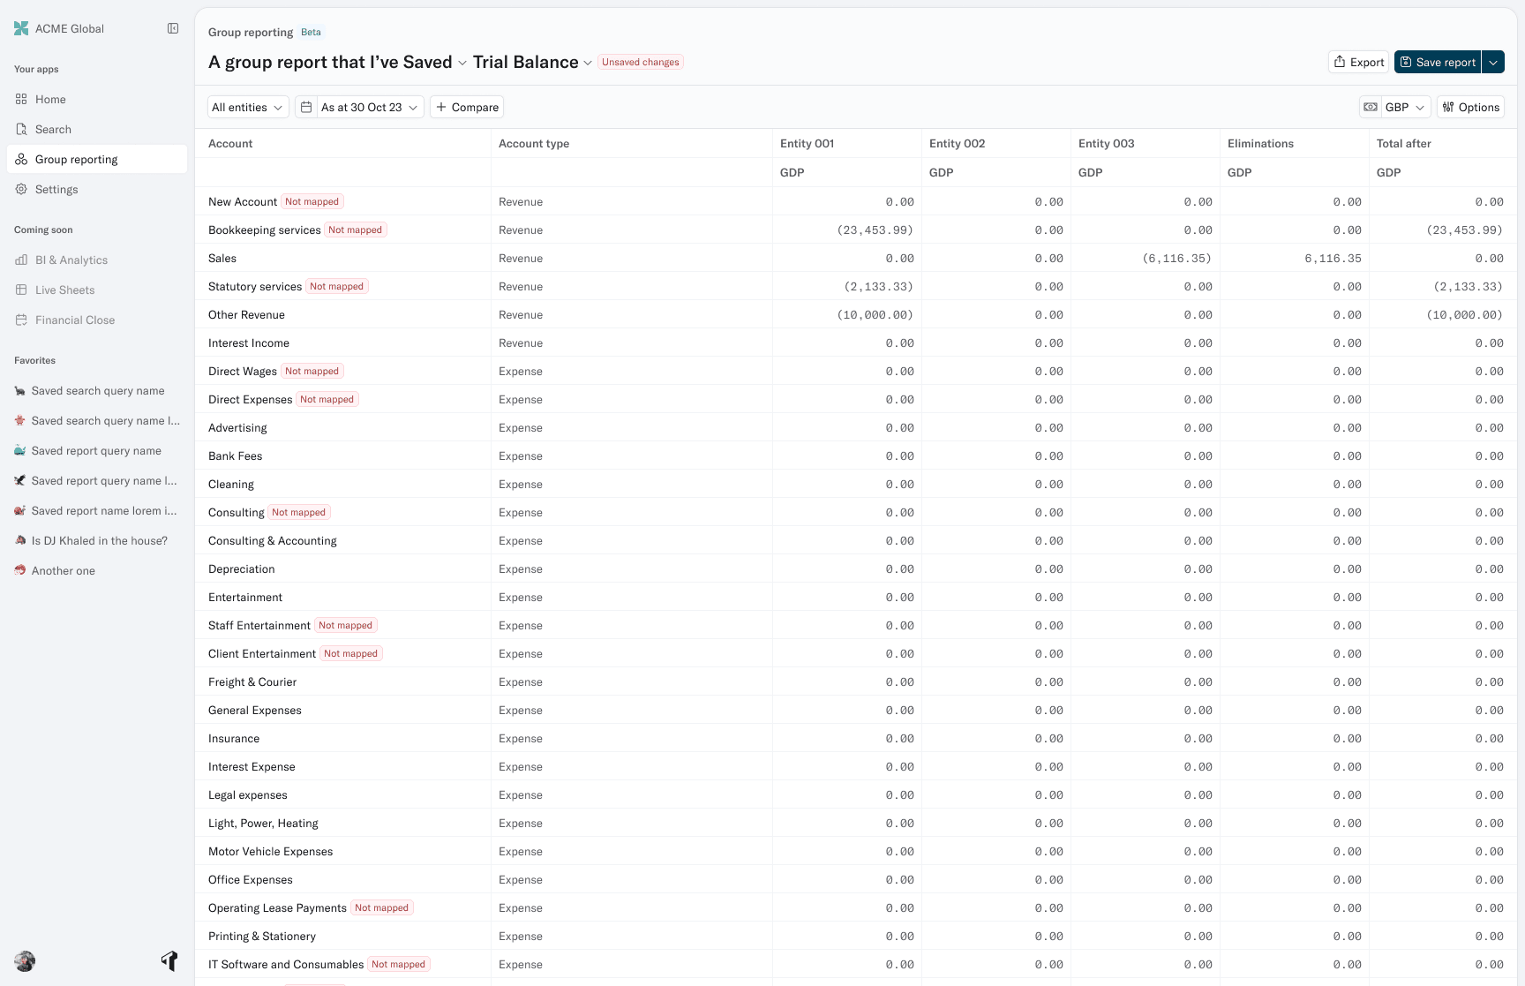Screen dimensions: 1525x986
Task: Select the Bookkeeping services account row
Action: pos(264,230)
